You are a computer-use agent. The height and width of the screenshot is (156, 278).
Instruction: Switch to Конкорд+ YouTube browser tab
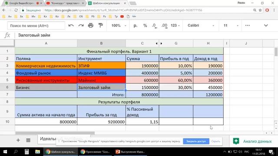click(65, 3)
